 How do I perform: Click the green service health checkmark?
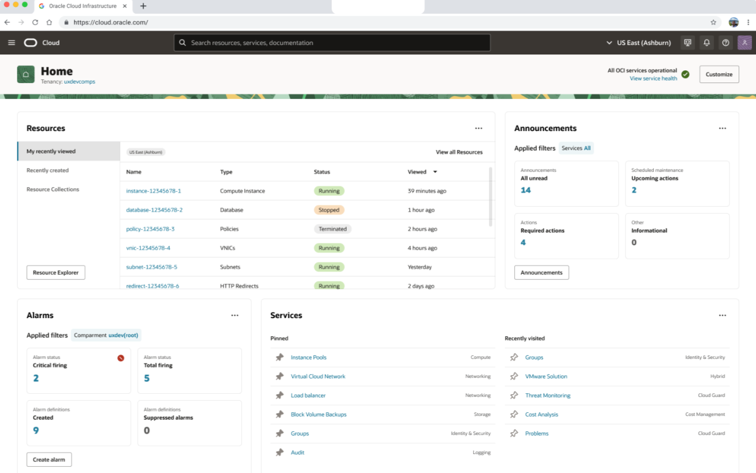tap(686, 75)
